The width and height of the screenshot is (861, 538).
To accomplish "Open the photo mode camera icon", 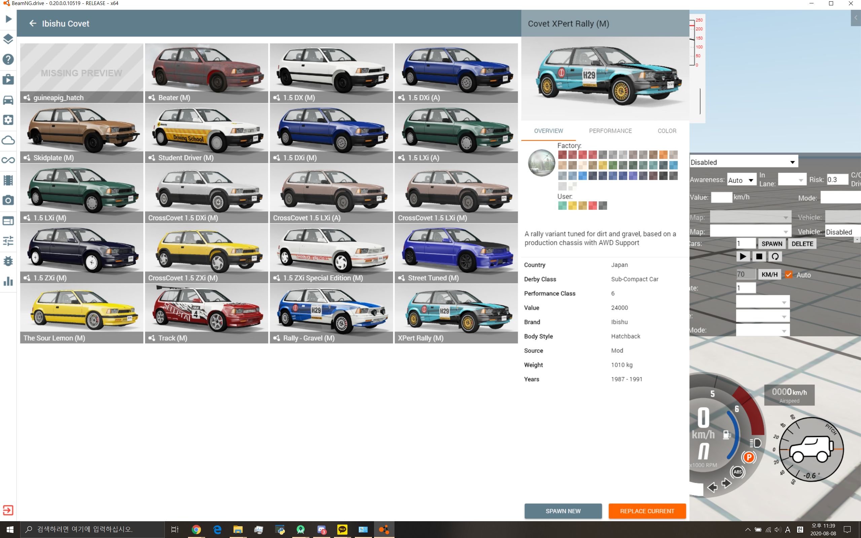I will point(8,200).
